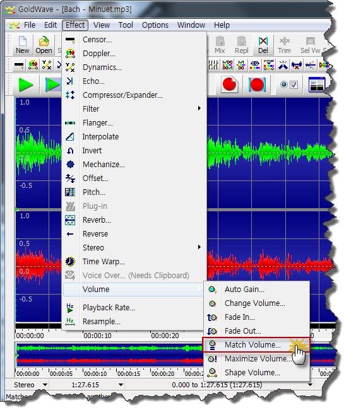This screenshot has width=344, height=410.
Task: Choose Fade In... option
Action: pos(257,317)
